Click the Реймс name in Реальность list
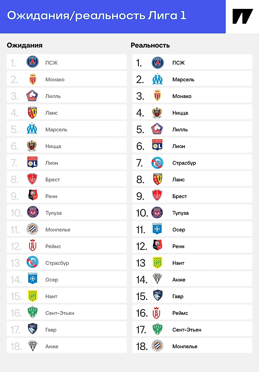The height and width of the screenshot is (372, 259). [180, 313]
